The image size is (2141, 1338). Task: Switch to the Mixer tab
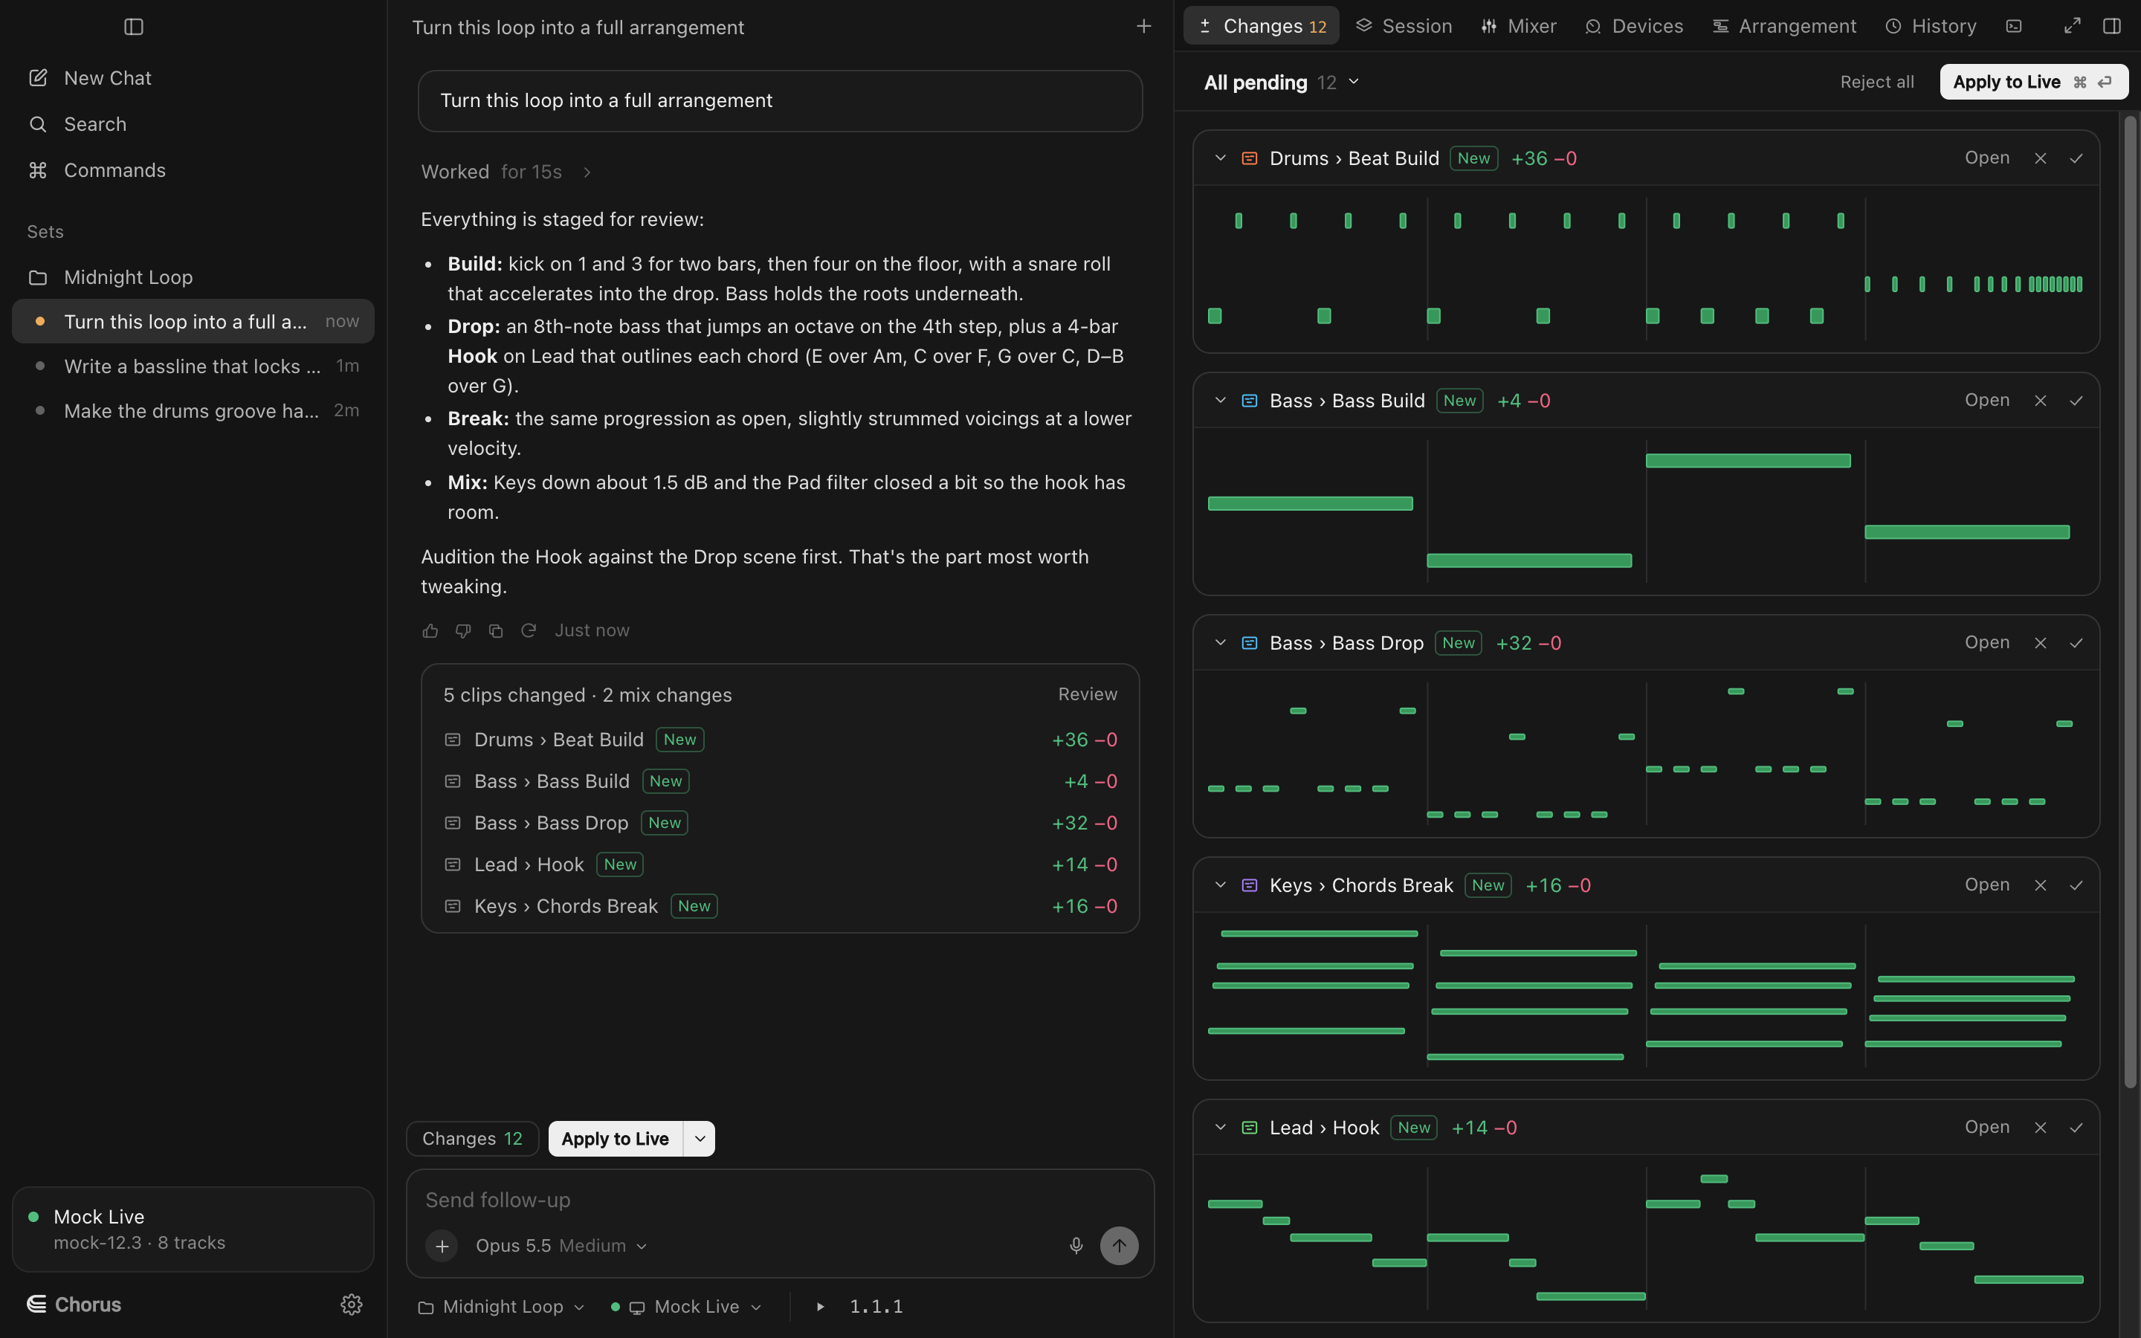click(1518, 27)
